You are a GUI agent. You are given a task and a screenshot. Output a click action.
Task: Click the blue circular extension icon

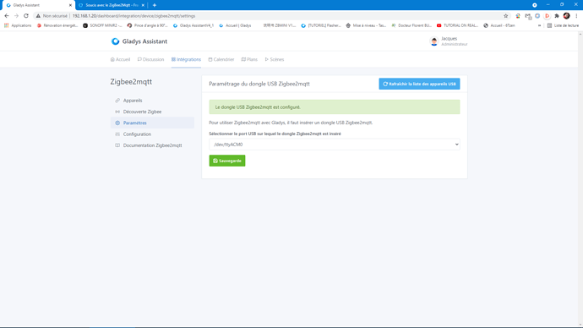(537, 16)
